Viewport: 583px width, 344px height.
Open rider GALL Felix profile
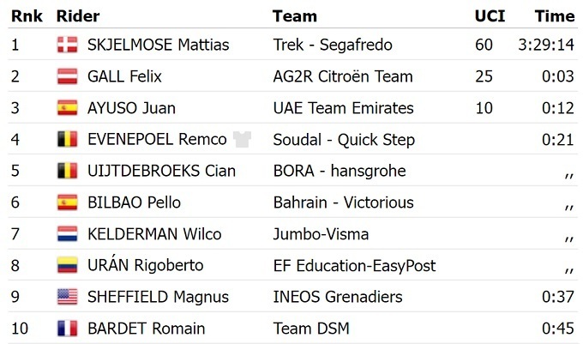(x=124, y=77)
